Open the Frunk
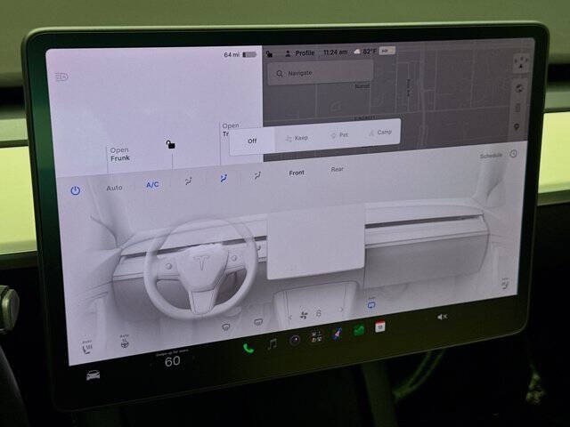 click(120, 154)
